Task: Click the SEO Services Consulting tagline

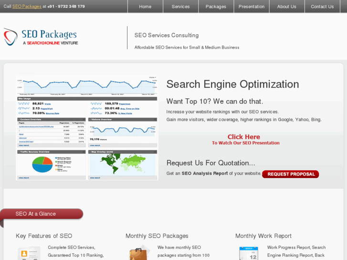Action: 167,35
